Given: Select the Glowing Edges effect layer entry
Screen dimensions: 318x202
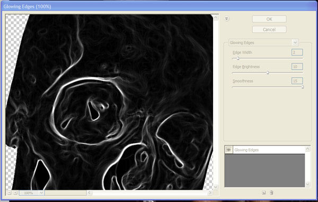Looking at the screenshot, I should coord(269,150).
